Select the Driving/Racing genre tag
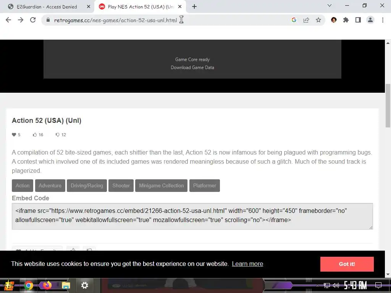The height and width of the screenshot is (293, 391). click(x=87, y=186)
